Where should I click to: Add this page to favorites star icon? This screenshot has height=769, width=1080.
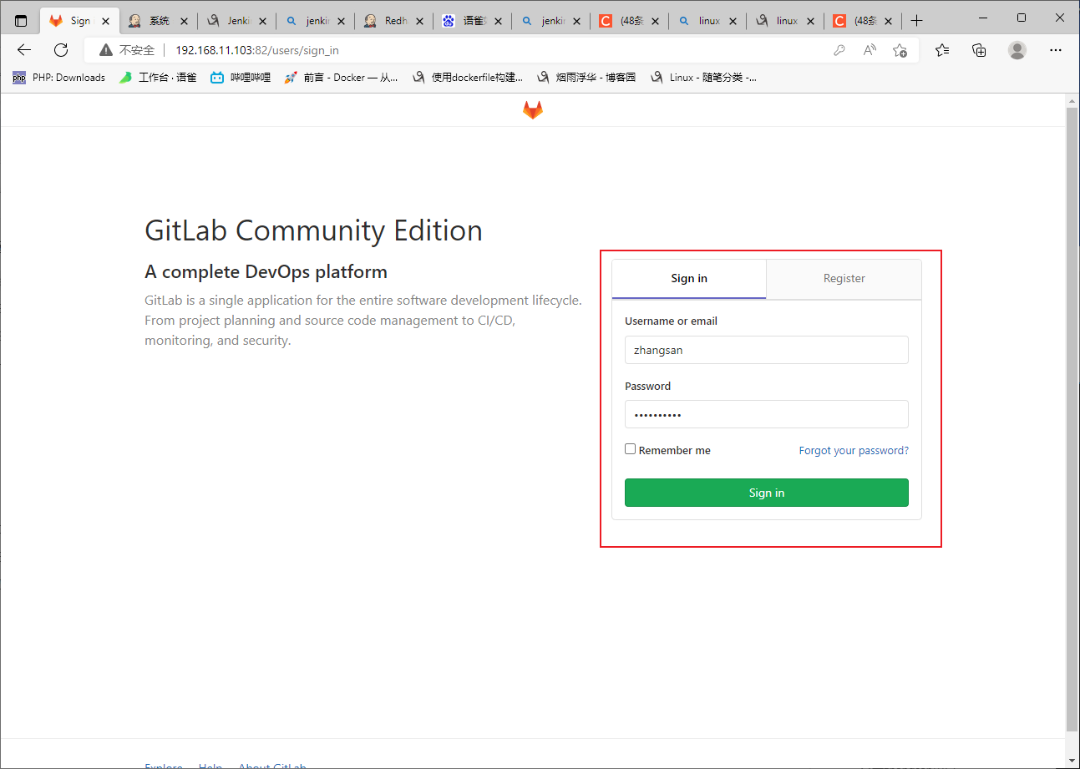tap(900, 50)
